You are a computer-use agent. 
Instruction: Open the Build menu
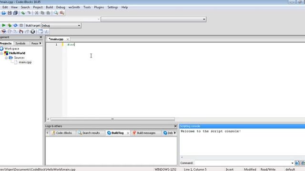point(49,7)
